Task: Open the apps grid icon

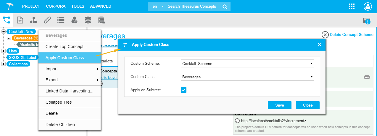Action: click(352, 6)
